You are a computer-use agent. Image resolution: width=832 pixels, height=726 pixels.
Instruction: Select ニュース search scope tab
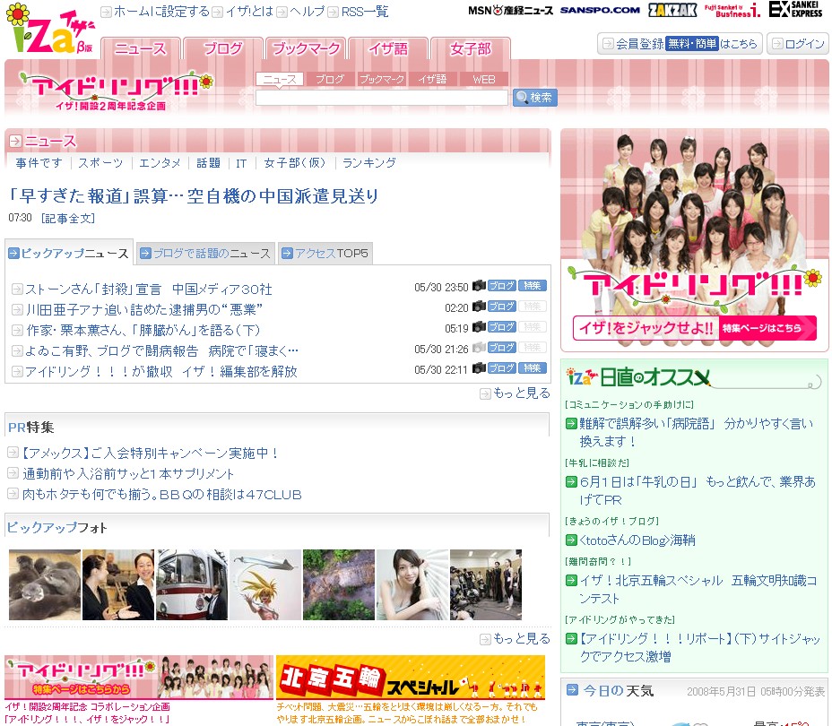(280, 79)
